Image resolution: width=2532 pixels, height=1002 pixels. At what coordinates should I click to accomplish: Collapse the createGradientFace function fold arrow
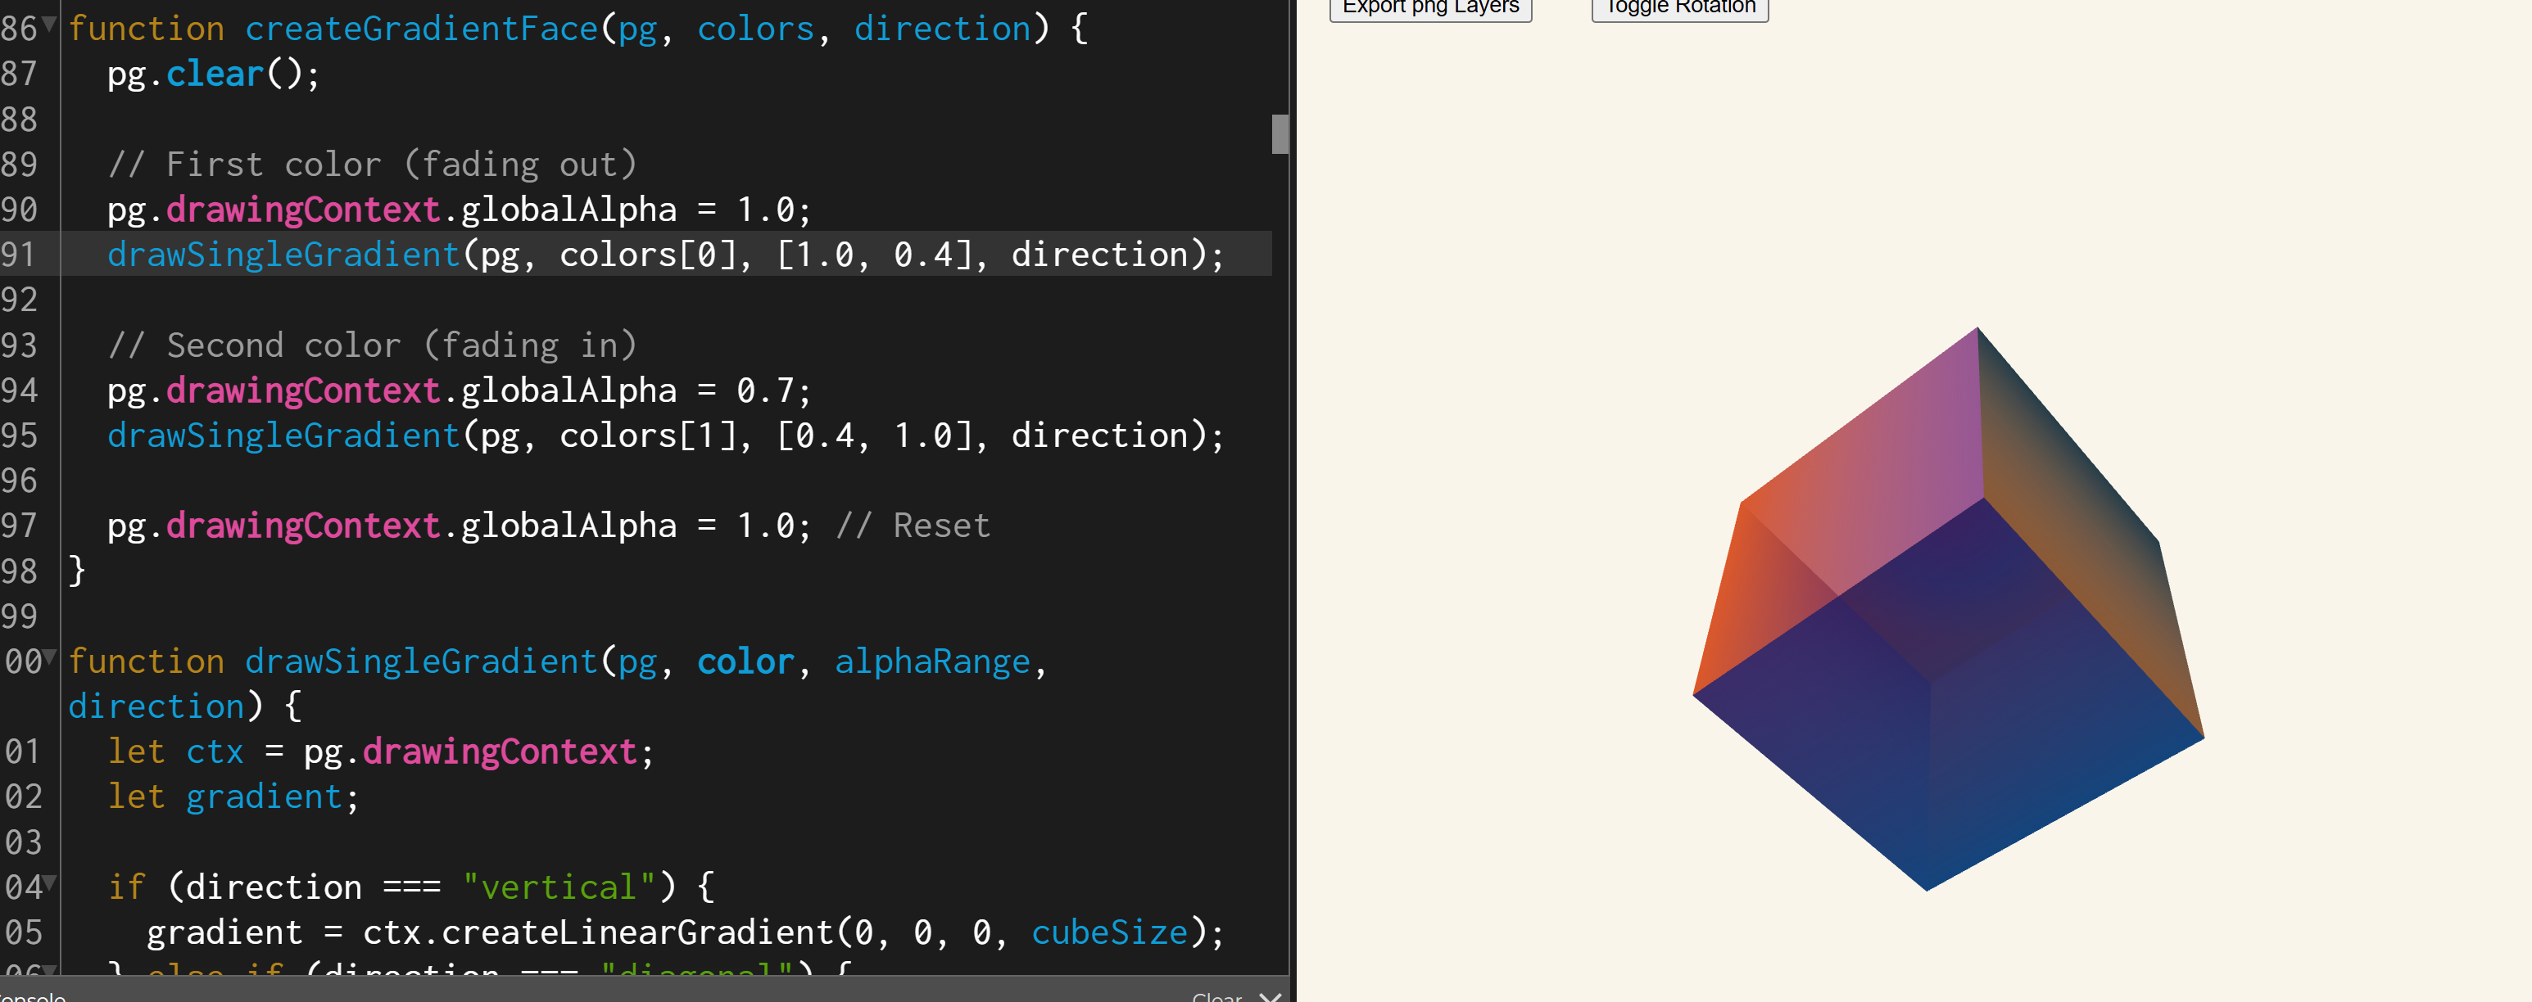click(x=49, y=25)
